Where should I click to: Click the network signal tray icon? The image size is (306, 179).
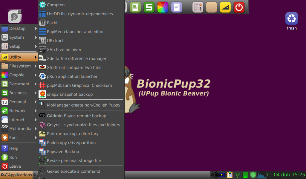237,175
